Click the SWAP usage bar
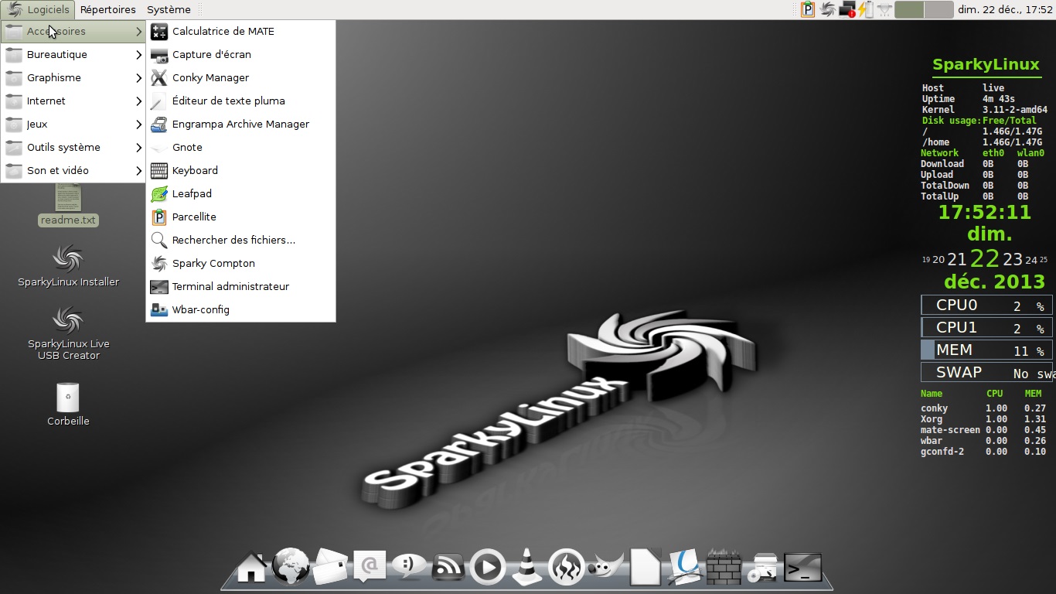Viewport: 1056px width, 594px height. tap(986, 372)
